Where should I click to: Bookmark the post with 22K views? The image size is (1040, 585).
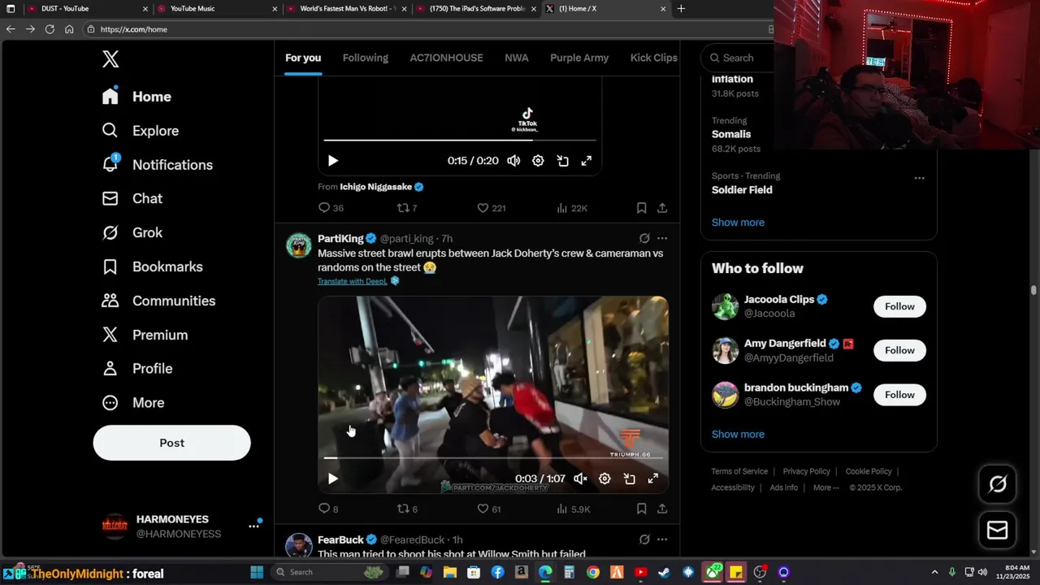point(641,208)
